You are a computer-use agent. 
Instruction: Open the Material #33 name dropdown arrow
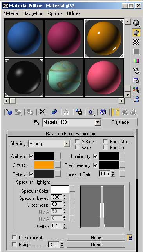(x=98, y=123)
